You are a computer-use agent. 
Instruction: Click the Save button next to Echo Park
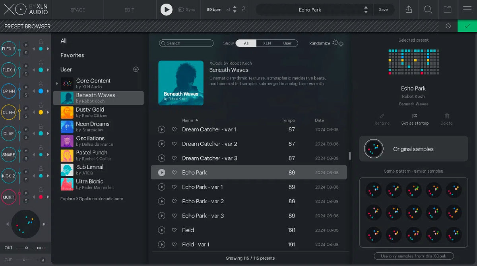pos(384,10)
